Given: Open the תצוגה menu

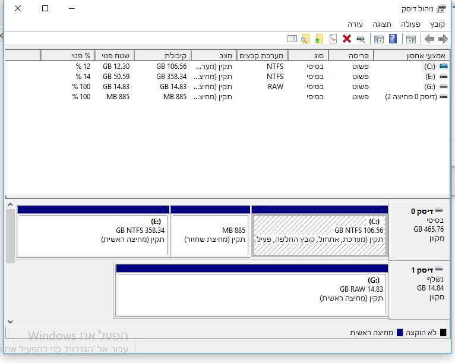Looking at the screenshot, I should pyautogui.click(x=382, y=24).
